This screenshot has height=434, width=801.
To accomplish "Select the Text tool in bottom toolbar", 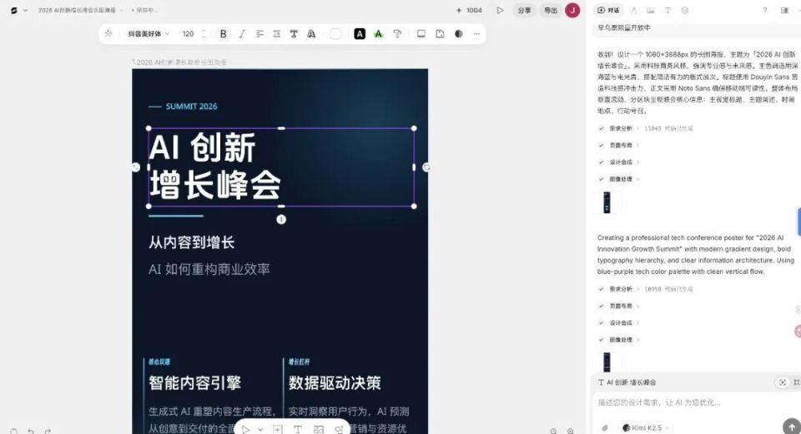I will coord(298,429).
